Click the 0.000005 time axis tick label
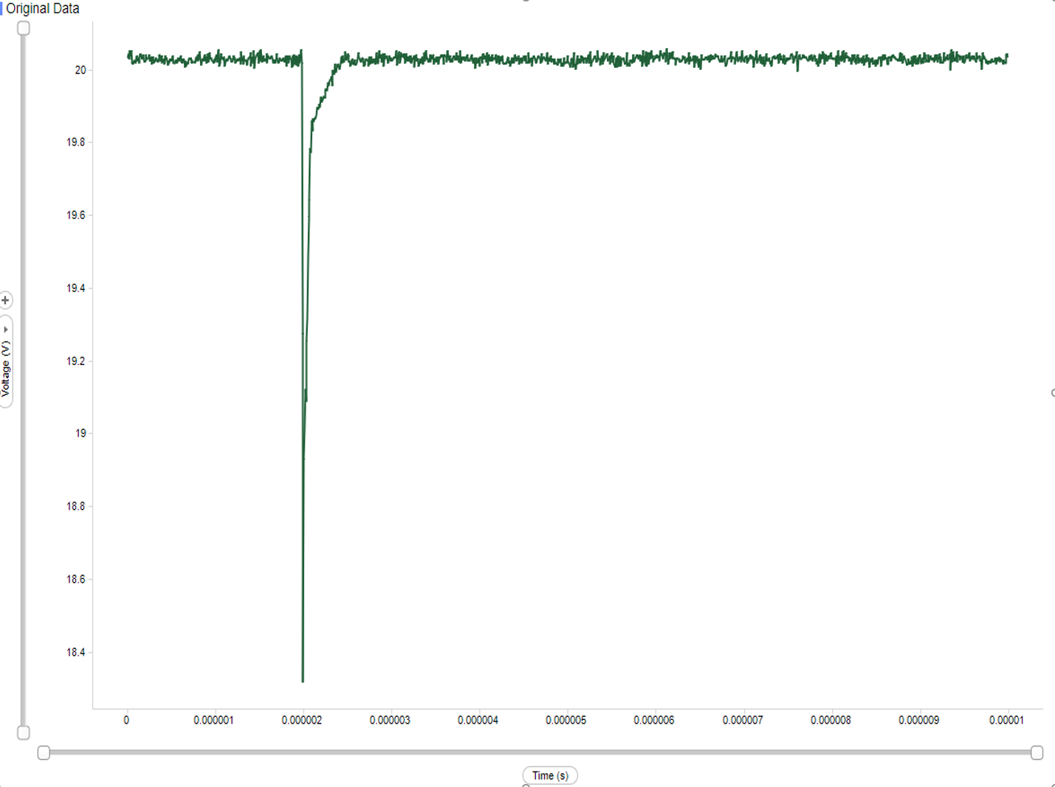This screenshot has width=1055, height=787. pos(566,720)
